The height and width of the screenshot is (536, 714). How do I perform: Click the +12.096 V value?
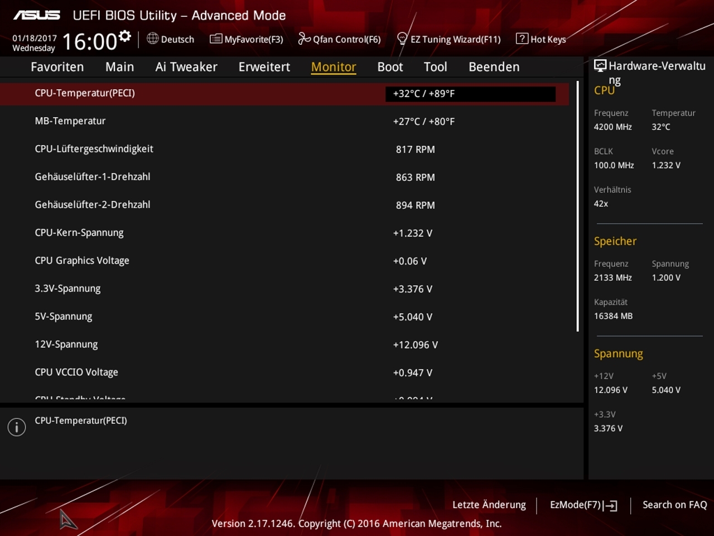pyautogui.click(x=415, y=345)
